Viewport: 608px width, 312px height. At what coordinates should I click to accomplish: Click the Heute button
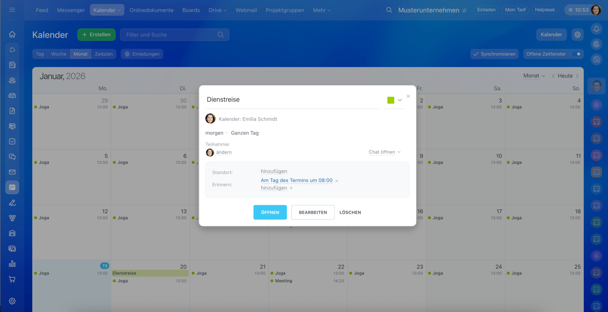click(x=565, y=76)
